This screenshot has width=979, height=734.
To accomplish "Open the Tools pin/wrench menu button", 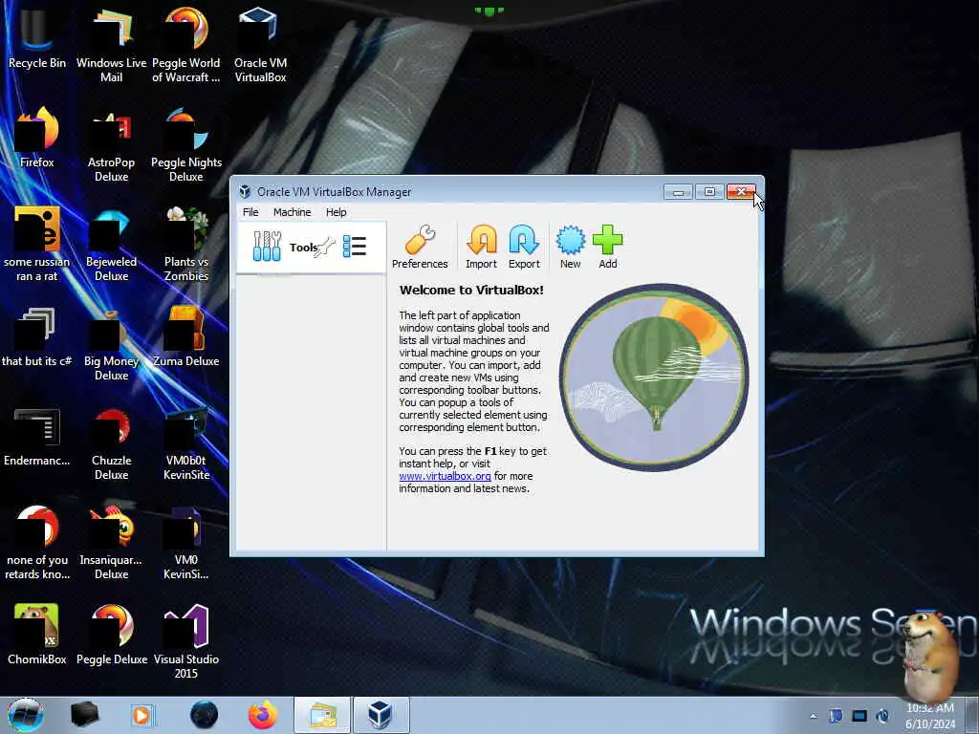I will tap(325, 248).
